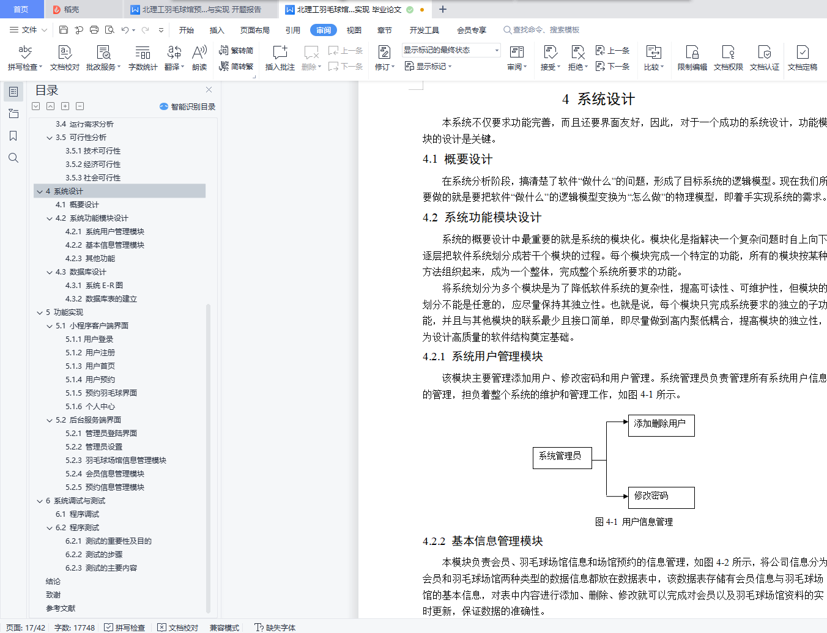Image resolution: width=827 pixels, height=633 pixels.
Task: Collapse the '3.5 可行性分析' node
Action: tap(50, 138)
